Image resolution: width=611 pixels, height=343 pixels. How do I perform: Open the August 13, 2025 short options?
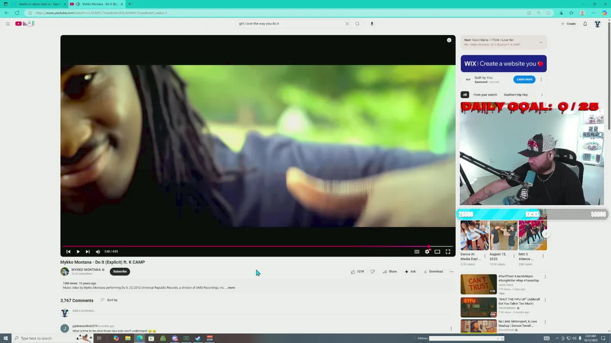[514, 256]
